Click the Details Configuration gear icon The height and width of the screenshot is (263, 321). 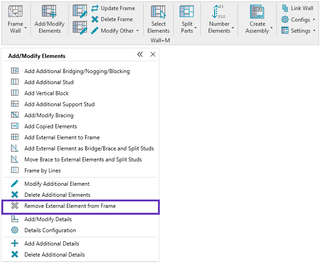pyautogui.click(x=15, y=230)
